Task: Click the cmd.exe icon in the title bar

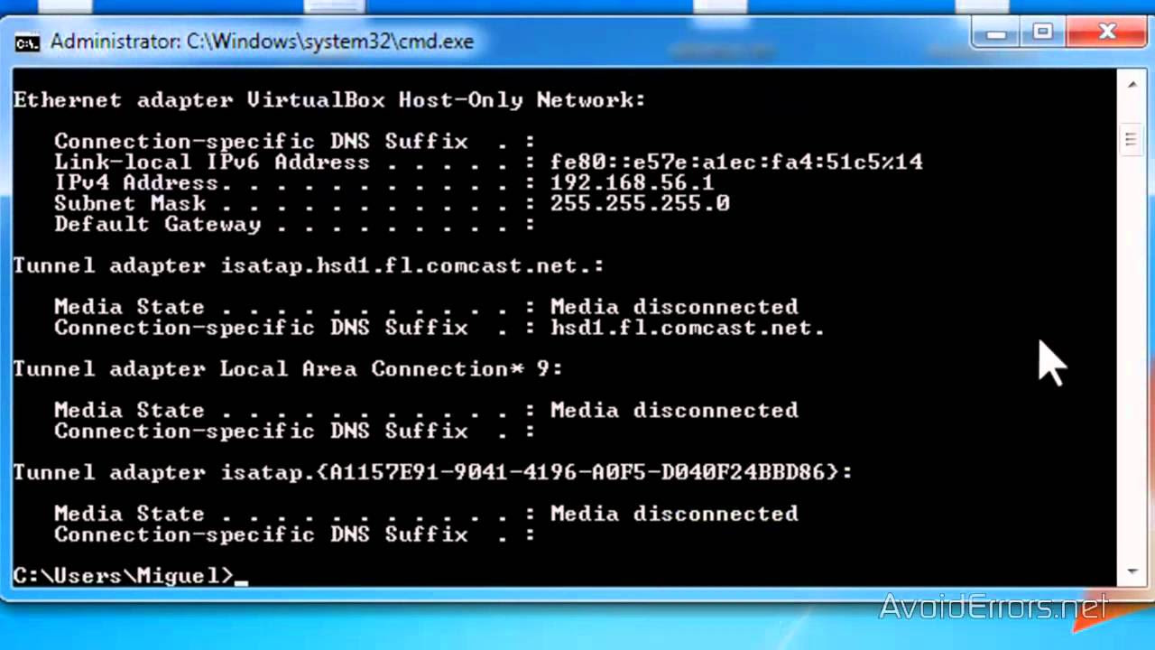Action: pyautogui.click(x=27, y=41)
